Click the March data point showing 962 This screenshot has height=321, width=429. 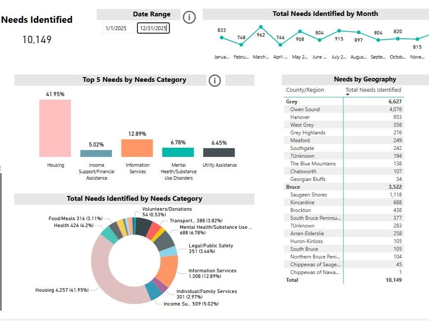261,27
